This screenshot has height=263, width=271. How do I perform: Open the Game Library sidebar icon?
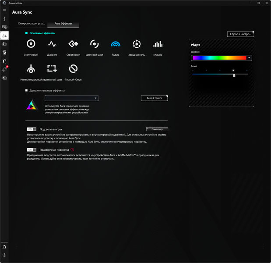coord(4,44)
